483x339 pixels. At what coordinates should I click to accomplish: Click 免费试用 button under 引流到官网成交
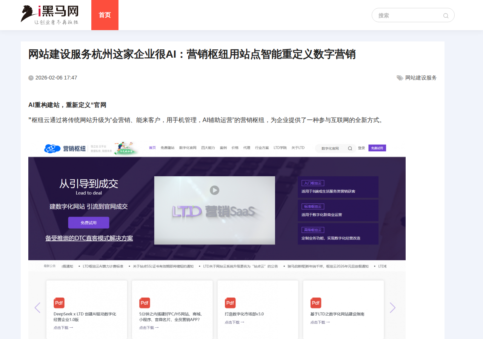89,223
